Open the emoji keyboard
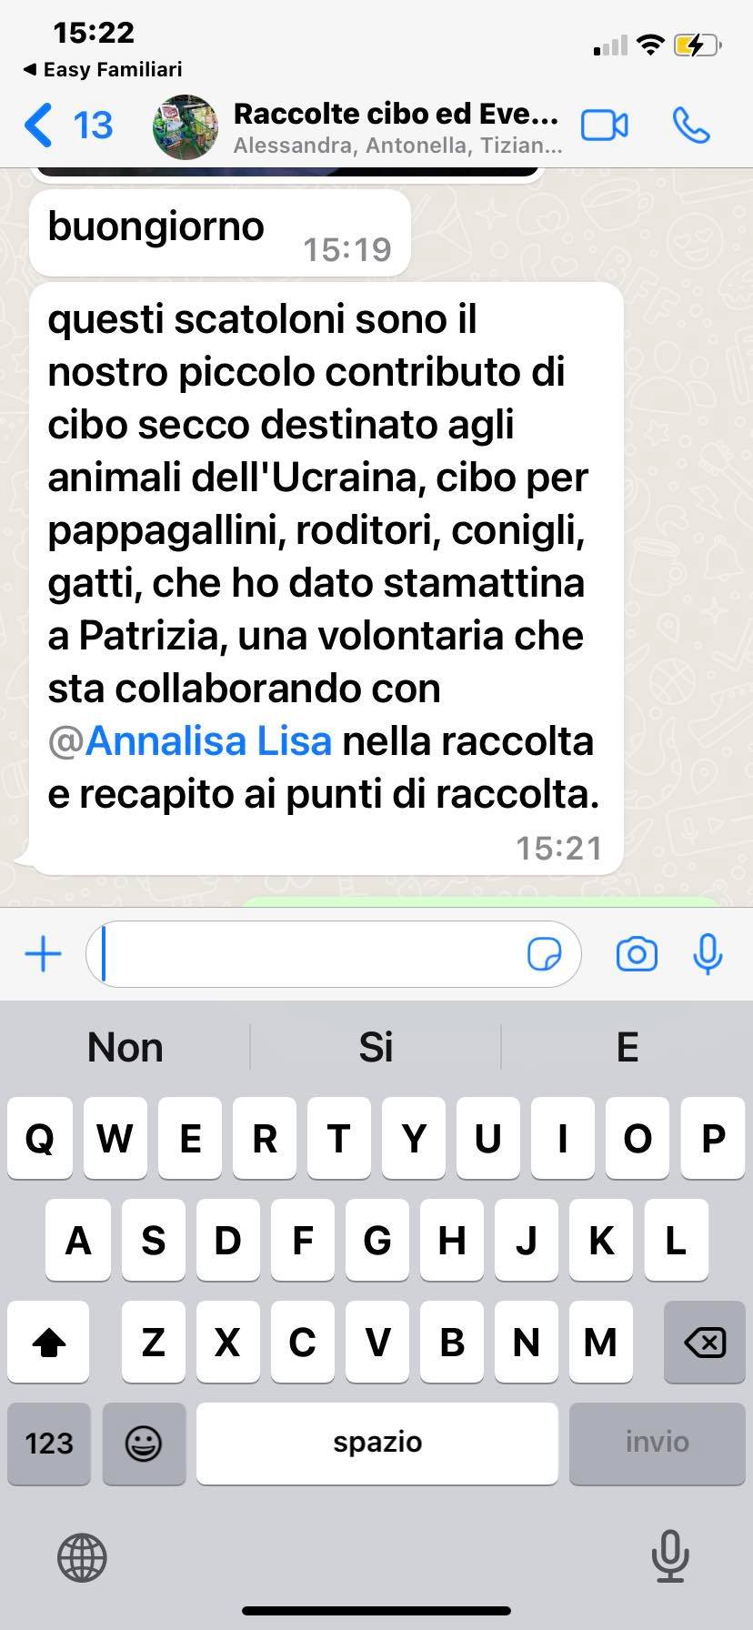Image resolution: width=753 pixels, height=1630 pixels. point(144,1443)
